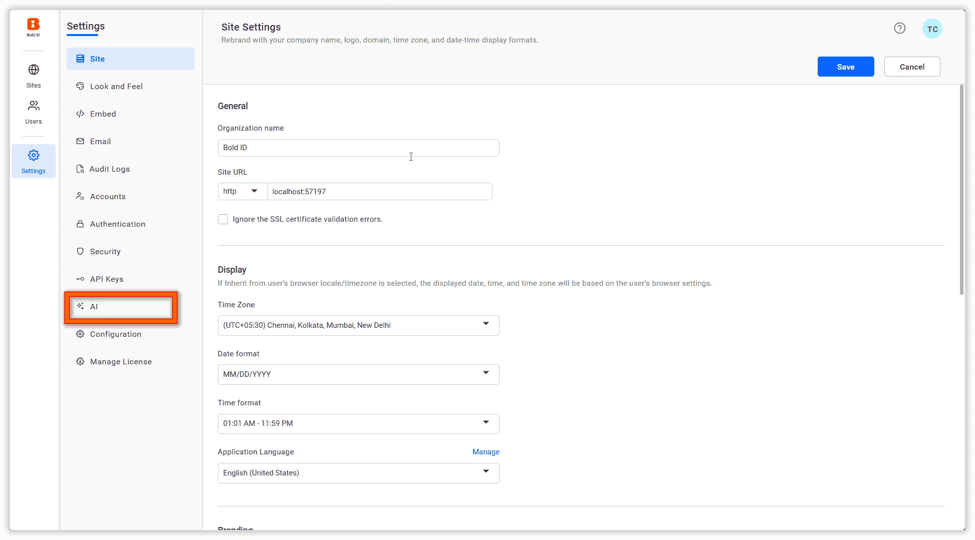This screenshot has height=540, width=975.
Task: Enable Ignore SSL certificate validation checkbox
Action: pos(223,219)
